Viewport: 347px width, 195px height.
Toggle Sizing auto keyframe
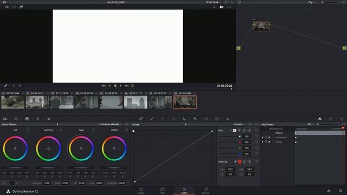pos(269,142)
